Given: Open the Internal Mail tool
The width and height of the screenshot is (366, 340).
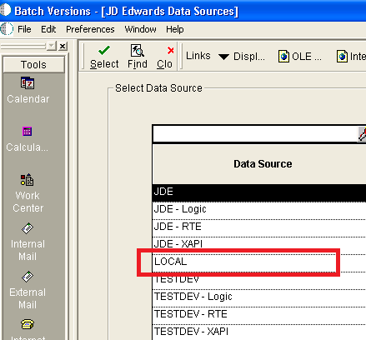Looking at the screenshot, I should (28, 242).
